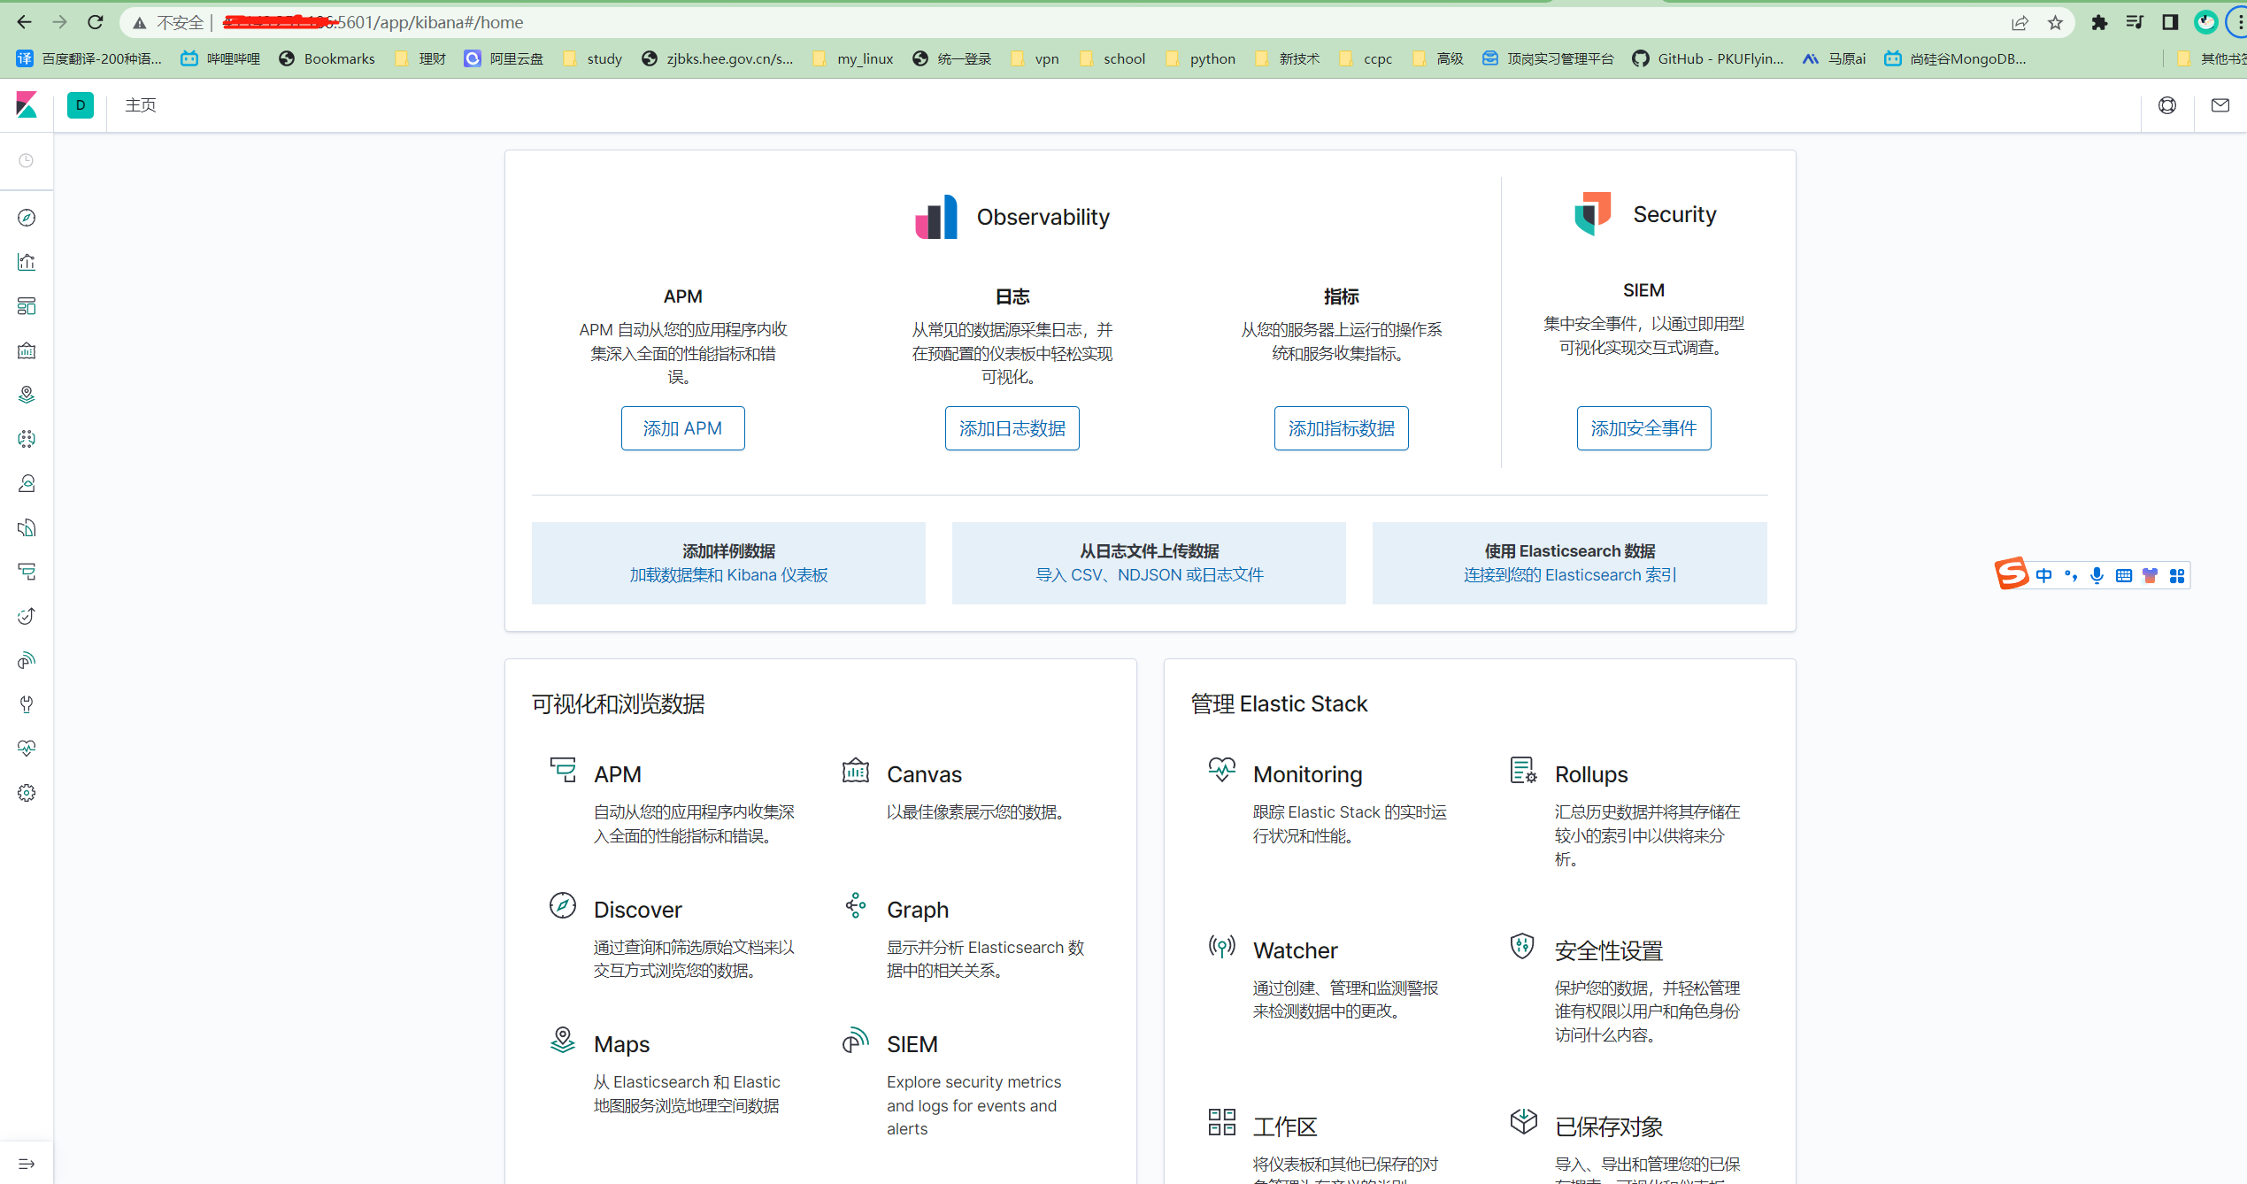
Task: Open Discover from the sidebar compass icon
Action: pyautogui.click(x=27, y=218)
